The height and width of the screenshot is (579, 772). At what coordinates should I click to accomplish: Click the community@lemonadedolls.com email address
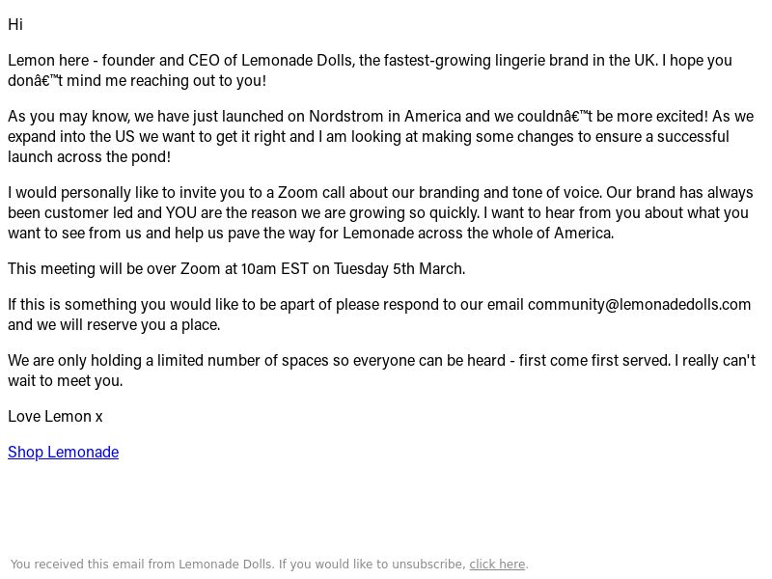click(x=639, y=304)
